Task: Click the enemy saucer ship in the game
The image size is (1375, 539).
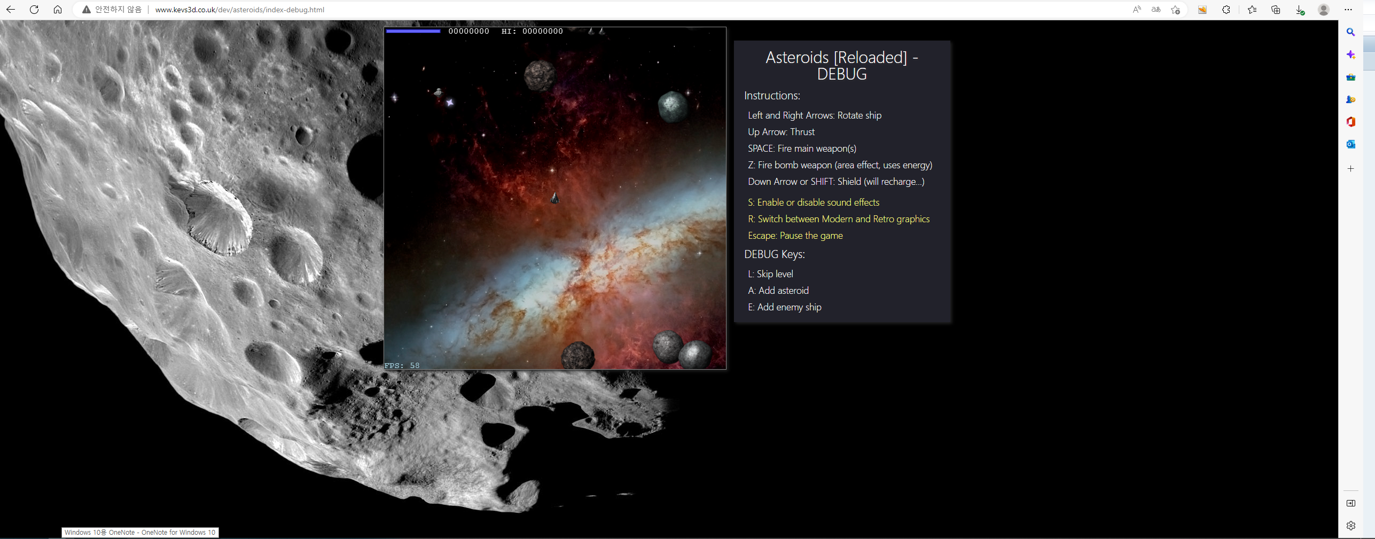Action: click(x=438, y=92)
